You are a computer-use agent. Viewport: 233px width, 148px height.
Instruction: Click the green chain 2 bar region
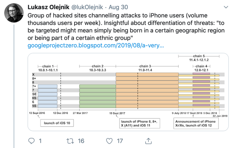97,96
